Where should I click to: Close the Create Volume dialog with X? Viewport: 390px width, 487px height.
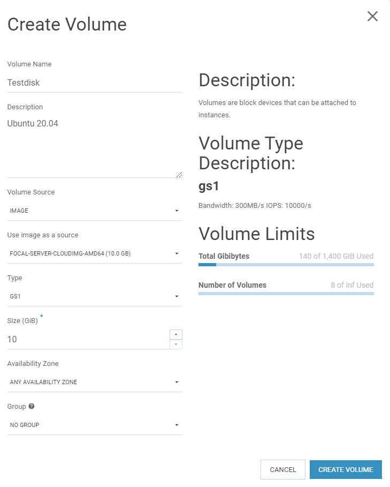tap(372, 16)
